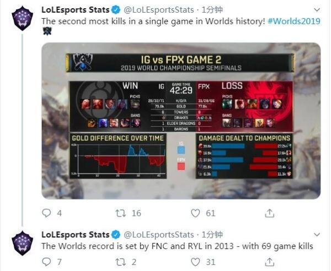Open the first tweet's 1分钟 timestamp
Viewport: 331px width, 271px height.
coord(212,10)
